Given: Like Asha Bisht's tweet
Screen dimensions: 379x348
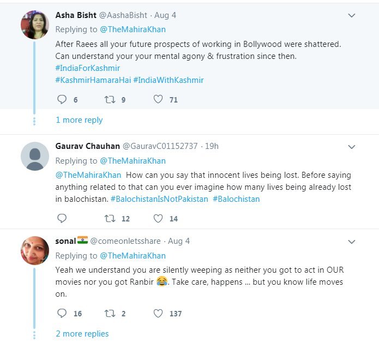Looking at the screenshot, I should [158, 99].
